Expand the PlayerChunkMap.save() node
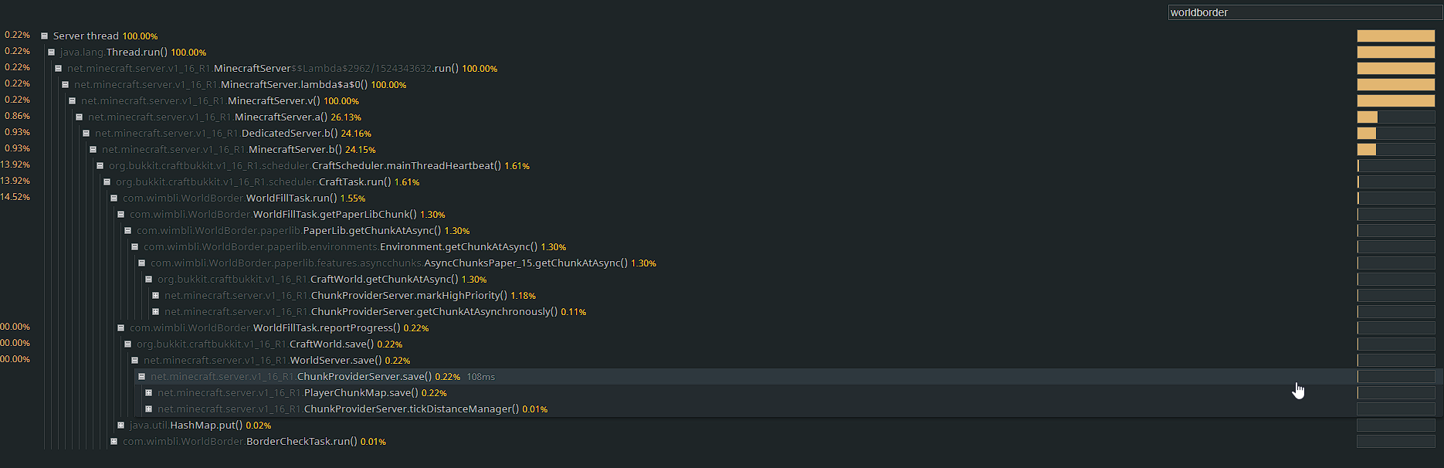Image resolution: width=1444 pixels, height=468 pixels. (x=149, y=393)
